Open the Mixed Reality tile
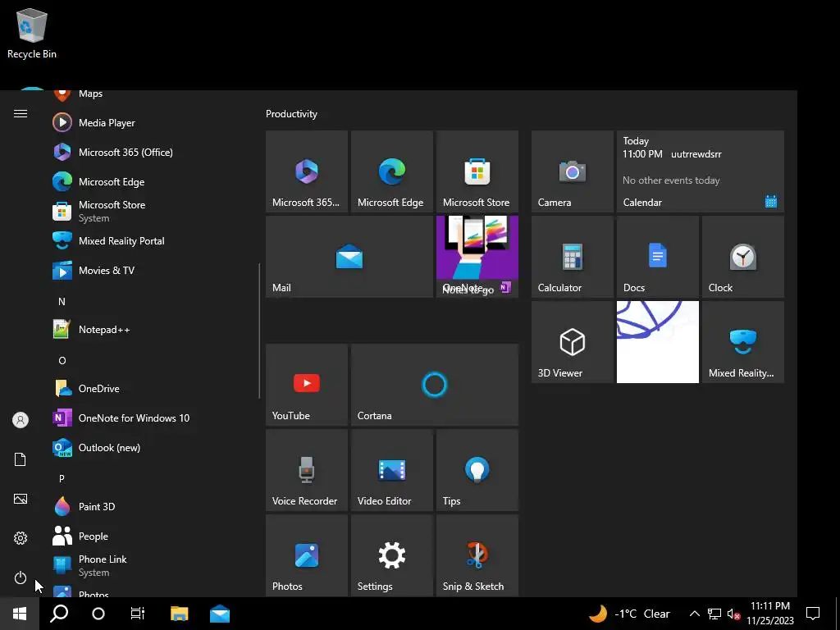Viewport: 840px width, 630px height. pos(743,342)
